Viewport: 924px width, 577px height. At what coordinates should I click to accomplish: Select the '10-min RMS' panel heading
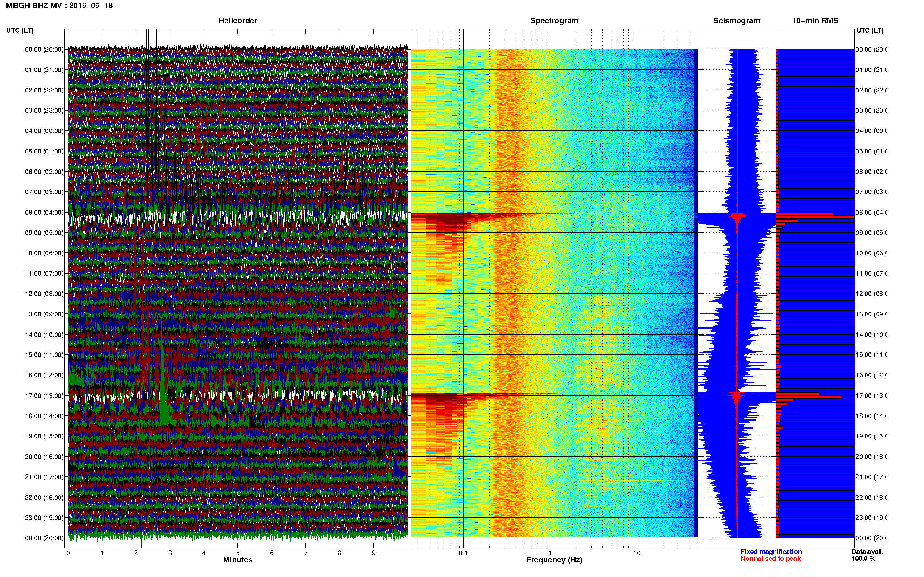click(x=815, y=21)
